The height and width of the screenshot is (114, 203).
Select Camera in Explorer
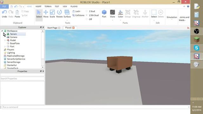pos(14,37)
